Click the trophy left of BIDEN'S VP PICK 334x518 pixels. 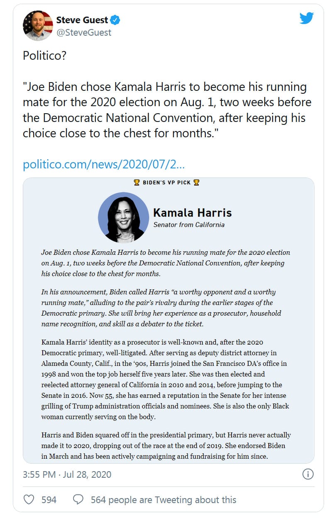tap(136, 182)
